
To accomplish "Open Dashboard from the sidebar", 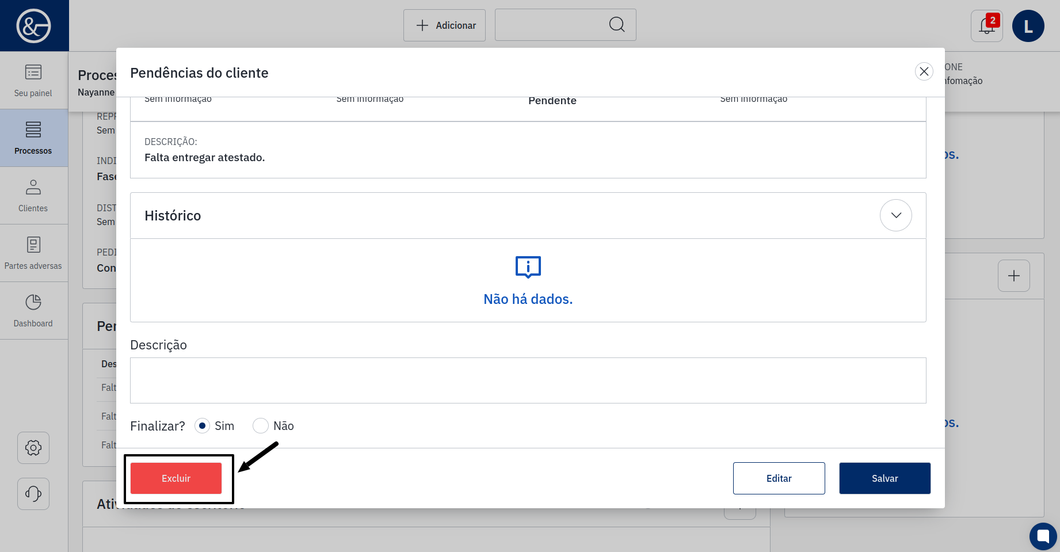I will [33, 311].
